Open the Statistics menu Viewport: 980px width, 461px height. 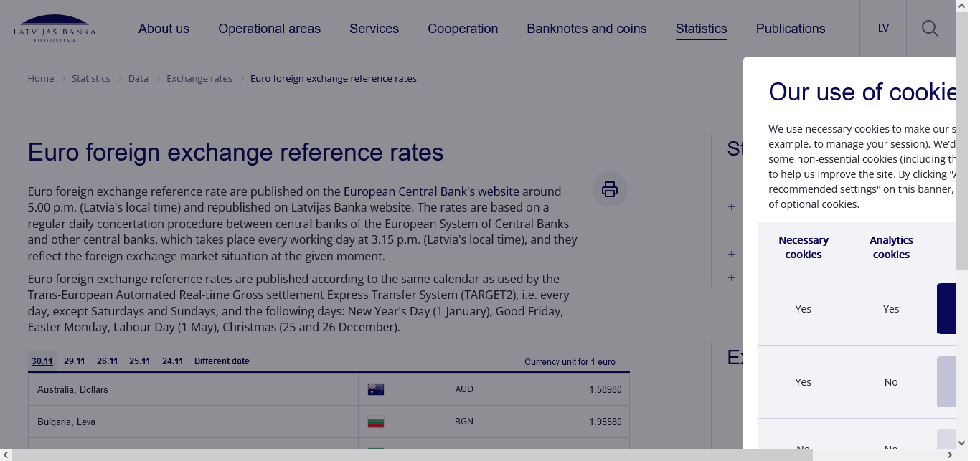pyautogui.click(x=701, y=29)
